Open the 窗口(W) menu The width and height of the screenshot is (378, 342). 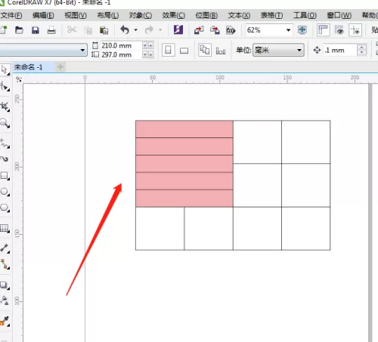click(339, 16)
